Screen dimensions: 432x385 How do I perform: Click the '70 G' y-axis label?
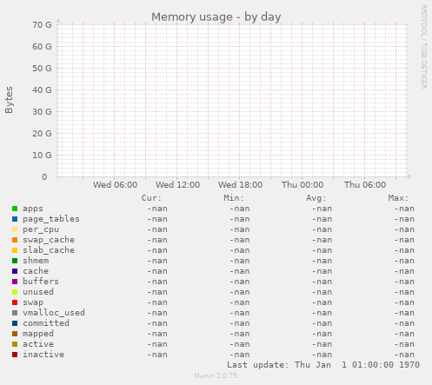click(x=42, y=25)
